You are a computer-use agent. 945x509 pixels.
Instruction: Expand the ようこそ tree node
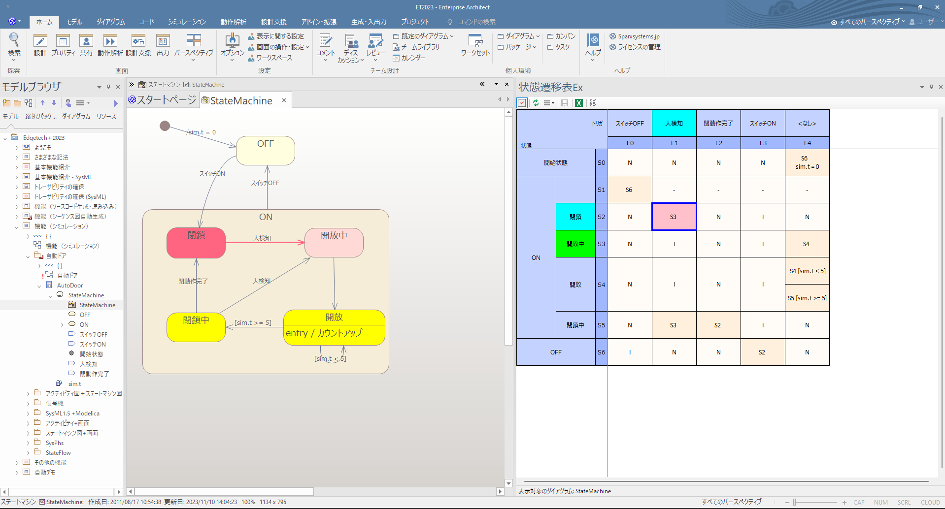[16, 148]
